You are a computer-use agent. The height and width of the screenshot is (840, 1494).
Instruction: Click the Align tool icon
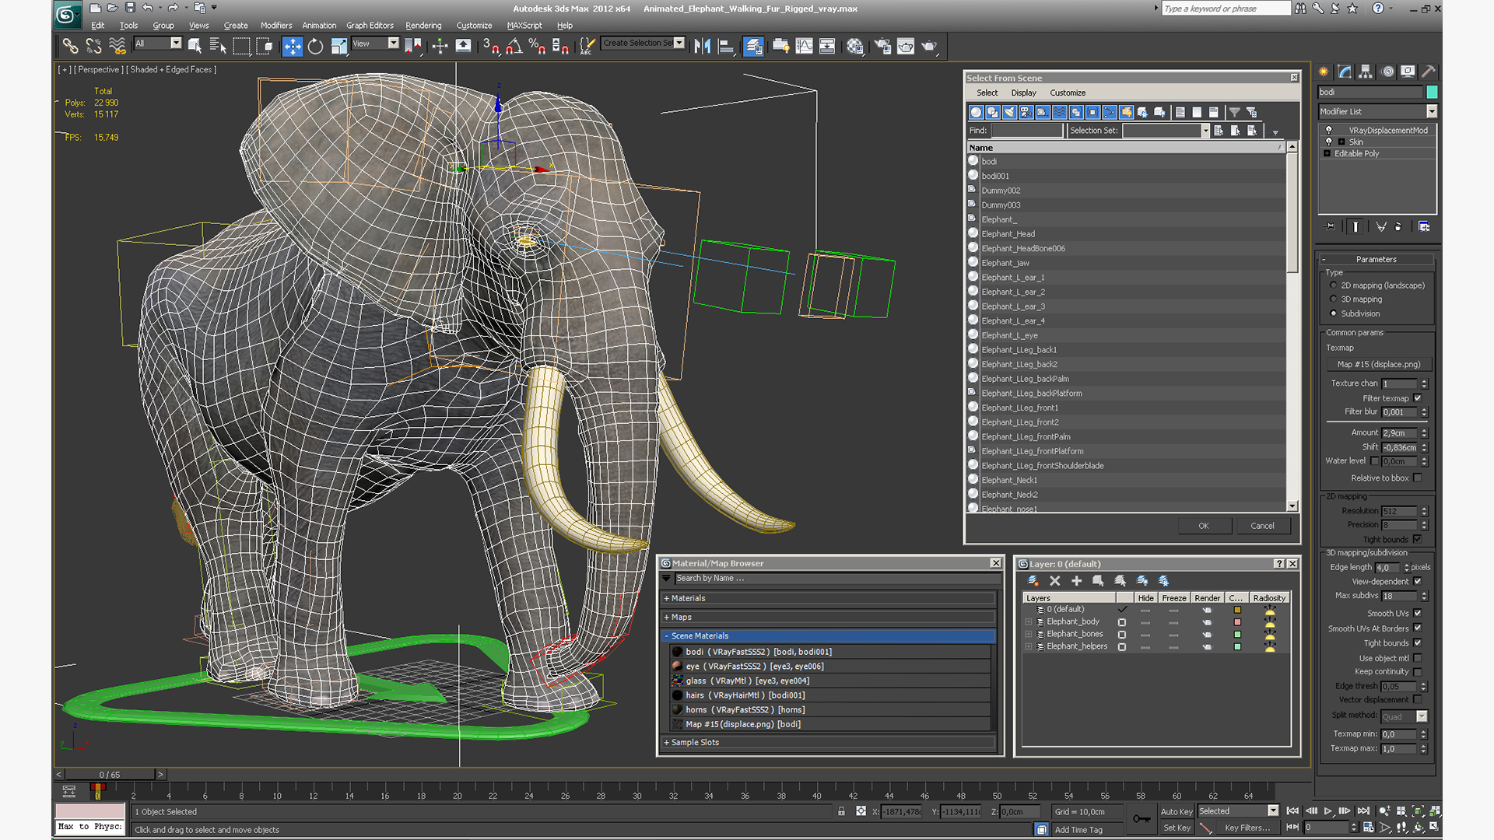click(725, 46)
